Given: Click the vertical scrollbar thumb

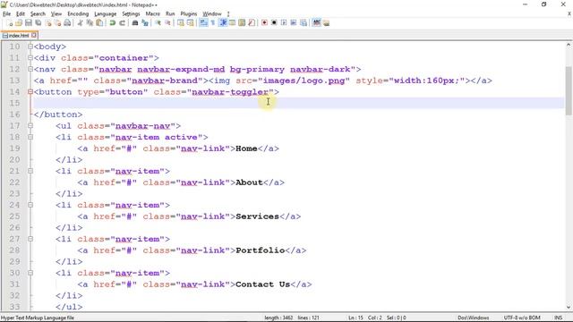Looking at the screenshot, I should 569,90.
